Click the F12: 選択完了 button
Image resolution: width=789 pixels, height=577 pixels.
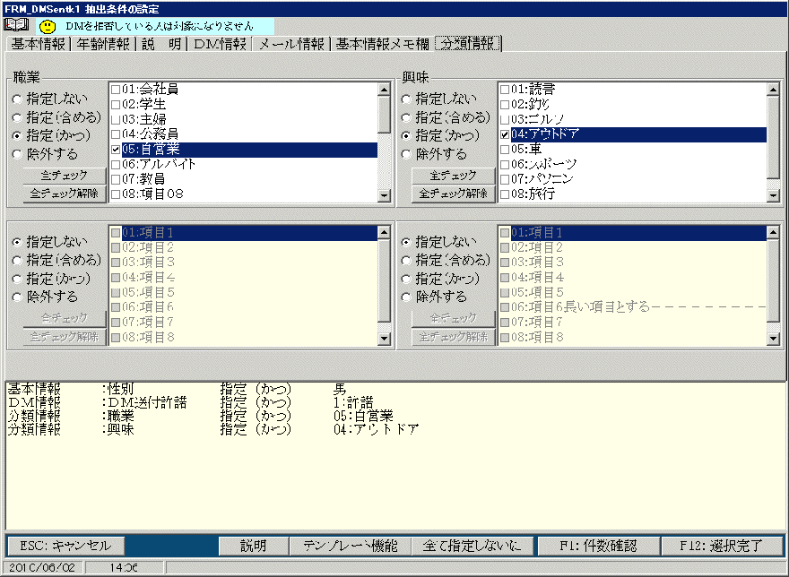pos(723,546)
